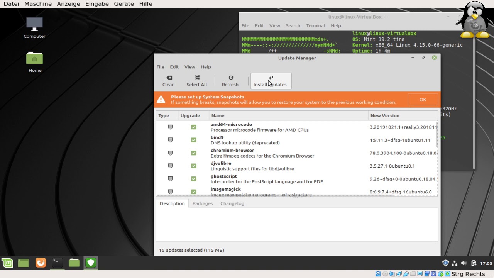494x278 pixels.
Task: Click version 9.26~dfsg+0-0ubuntu0.18.04 cell
Action: (404, 179)
